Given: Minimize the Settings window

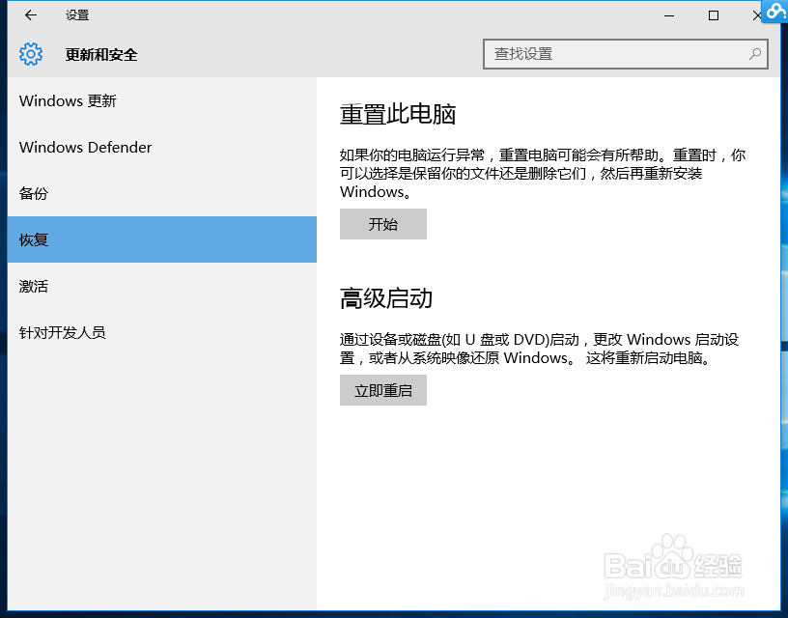Looking at the screenshot, I should click(669, 15).
